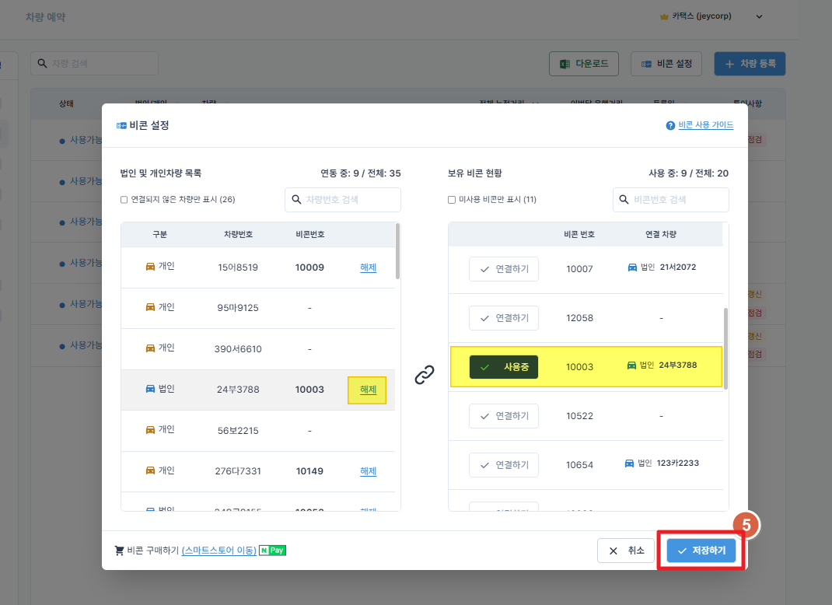Viewport: 832px width, 605px height.
Task: Click 연결하기 for beacon 10654
Action: pos(504,464)
